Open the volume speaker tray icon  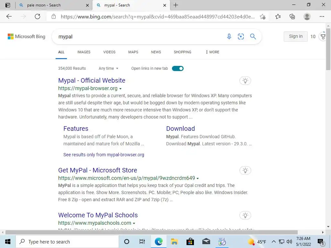point(289,242)
